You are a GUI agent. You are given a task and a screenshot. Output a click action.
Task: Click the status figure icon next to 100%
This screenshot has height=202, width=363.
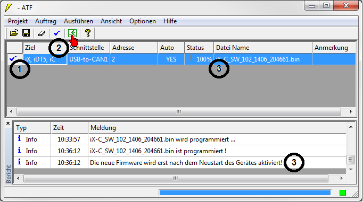click(191, 58)
